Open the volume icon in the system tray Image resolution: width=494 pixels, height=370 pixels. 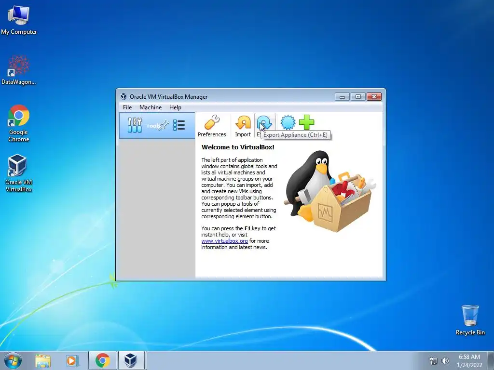click(x=445, y=361)
